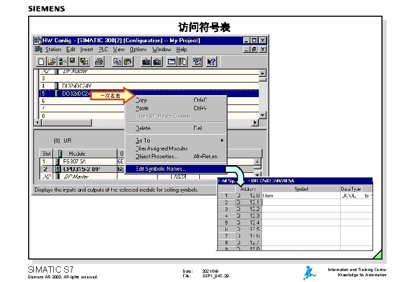Open the PLC menu
The image size is (407, 282).
[103, 49]
